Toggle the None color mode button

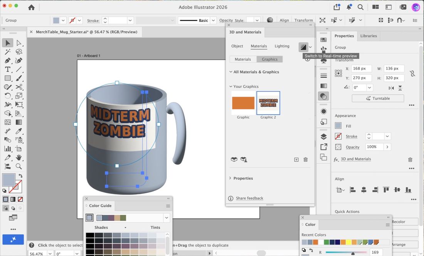tap(20, 199)
